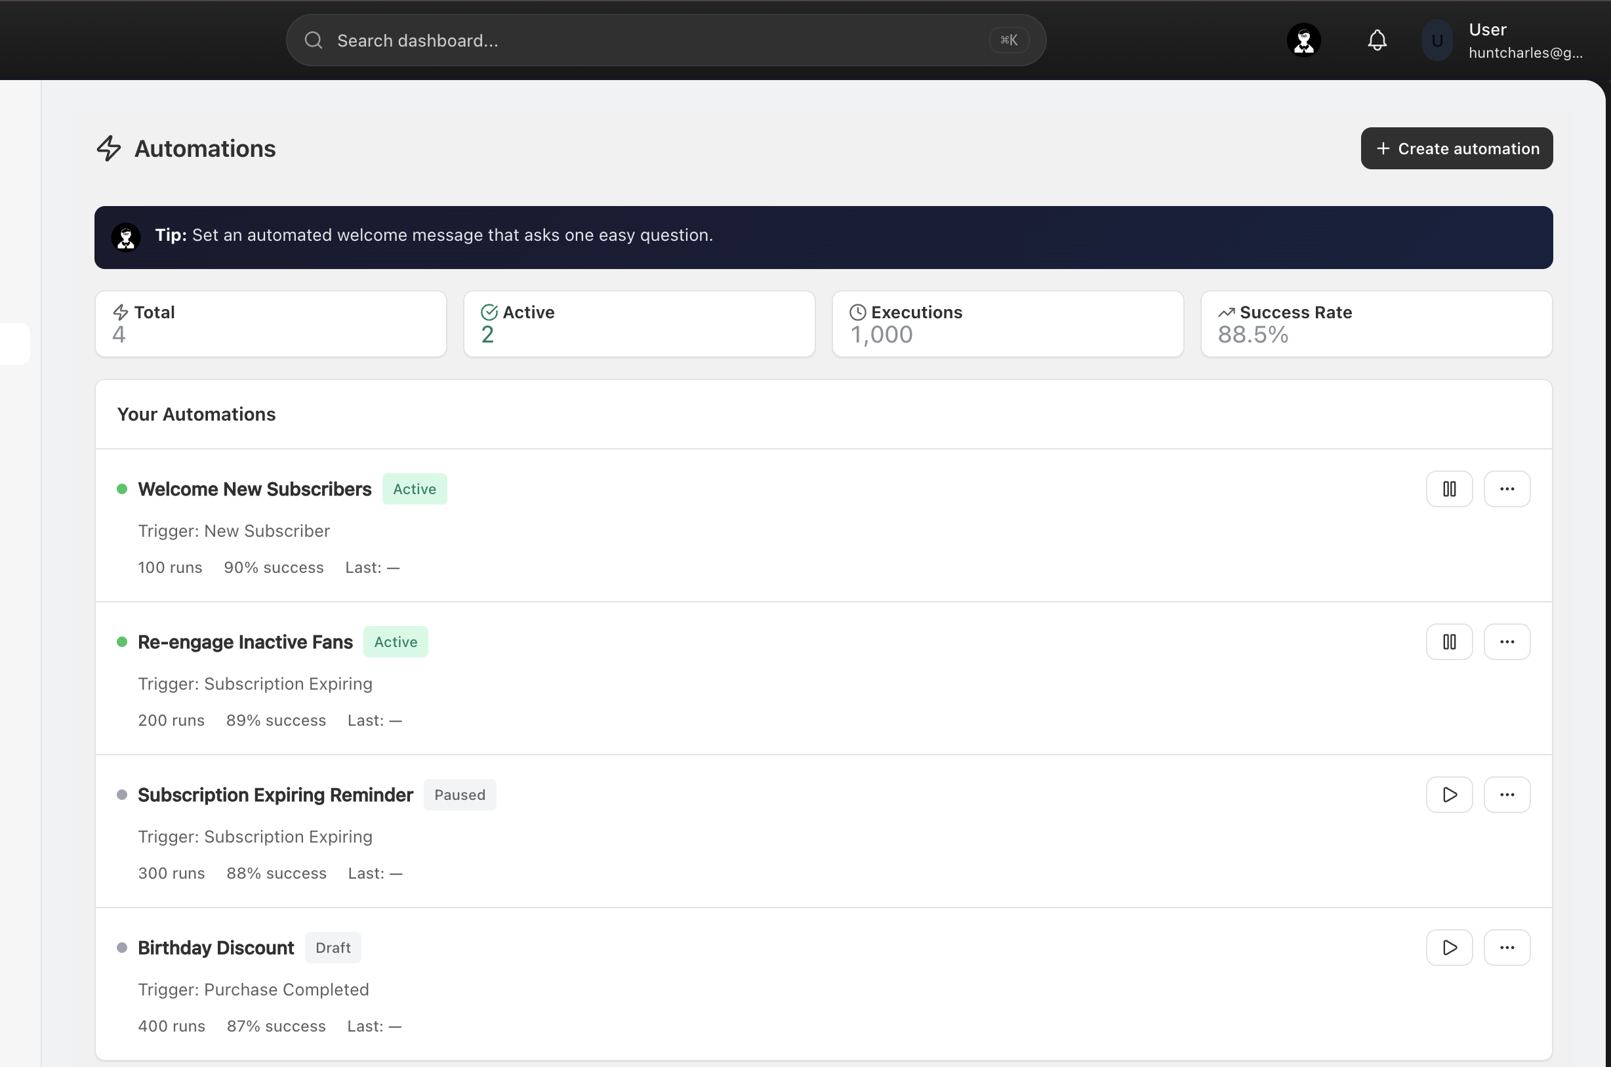1611x1067 pixels.
Task: Open more options for Subscription Expiring Reminder
Action: click(1506, 795)
